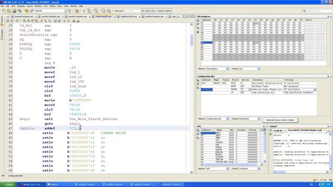Click the SFR table horizontal scrollbar
The image size is (333, 187).
pos(232,165)
